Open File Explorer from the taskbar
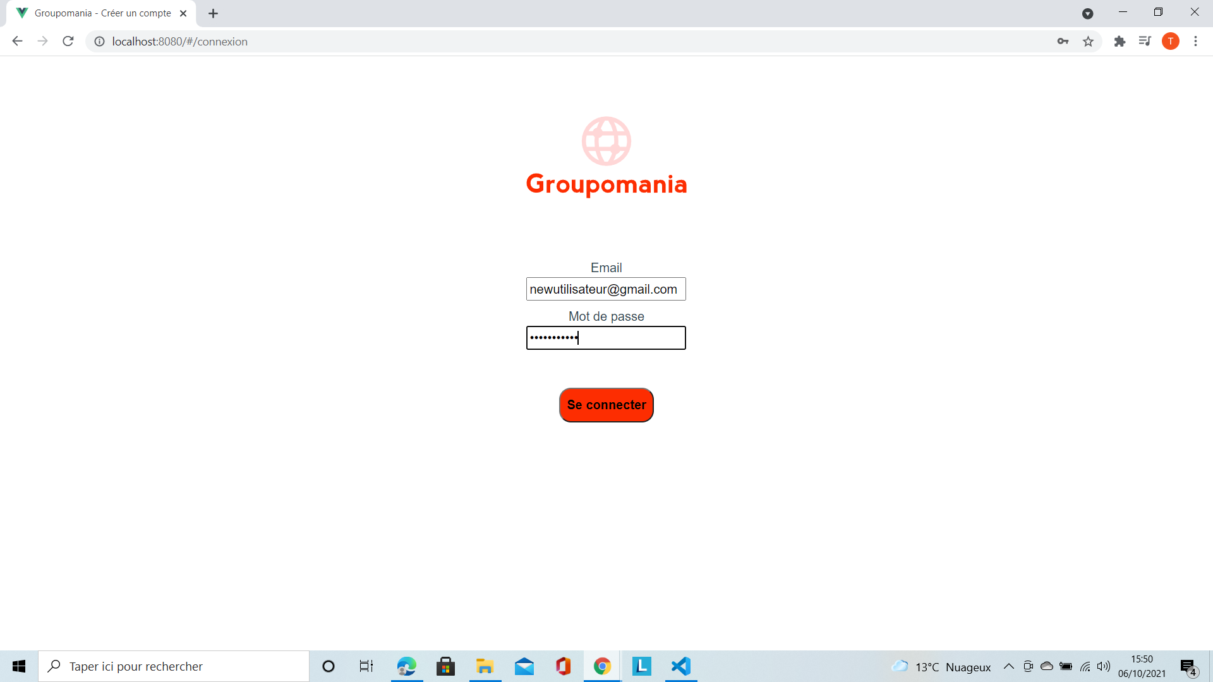 pyautogui.click(x=485, y=666)
